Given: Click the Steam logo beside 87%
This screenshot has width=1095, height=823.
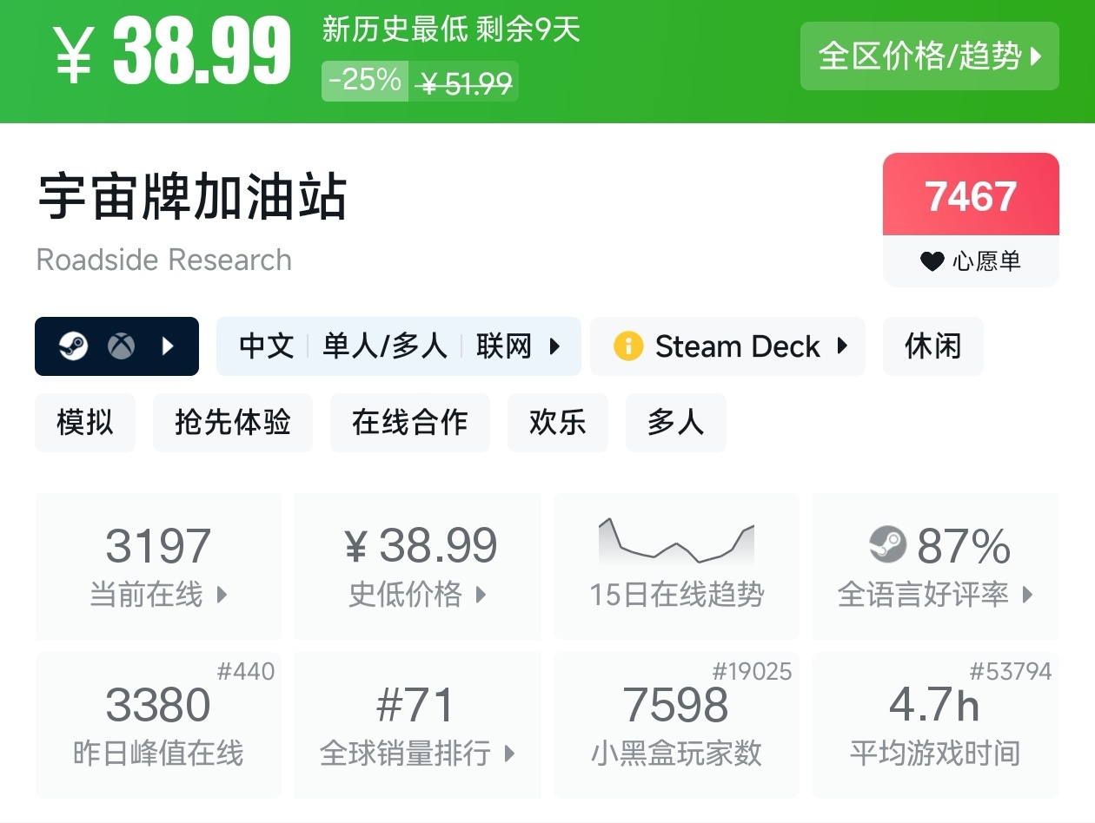Looking at the screenshot, I should tap(887, 545).
